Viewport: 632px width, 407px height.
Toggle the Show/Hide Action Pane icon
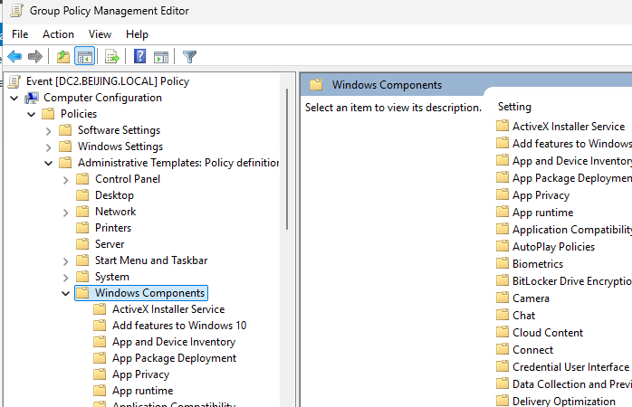tap(161, 57)
